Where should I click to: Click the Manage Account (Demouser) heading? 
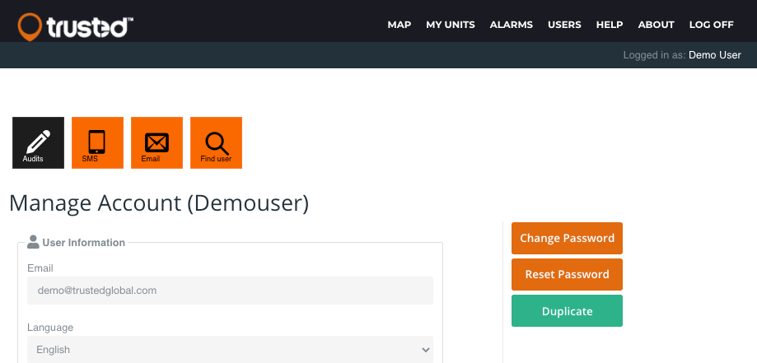coord(159,202)
